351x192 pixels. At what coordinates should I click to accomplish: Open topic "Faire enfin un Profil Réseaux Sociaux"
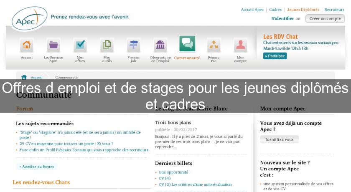pos(84,150)
